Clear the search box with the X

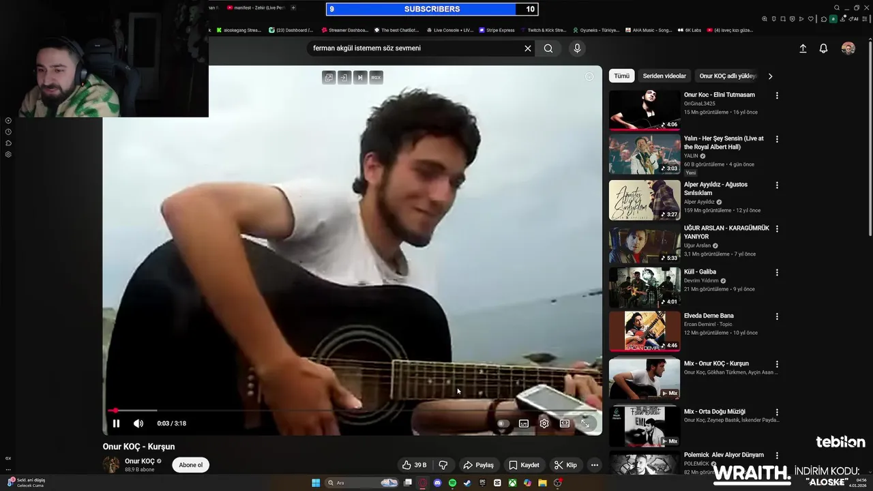[x=527, y=48]
